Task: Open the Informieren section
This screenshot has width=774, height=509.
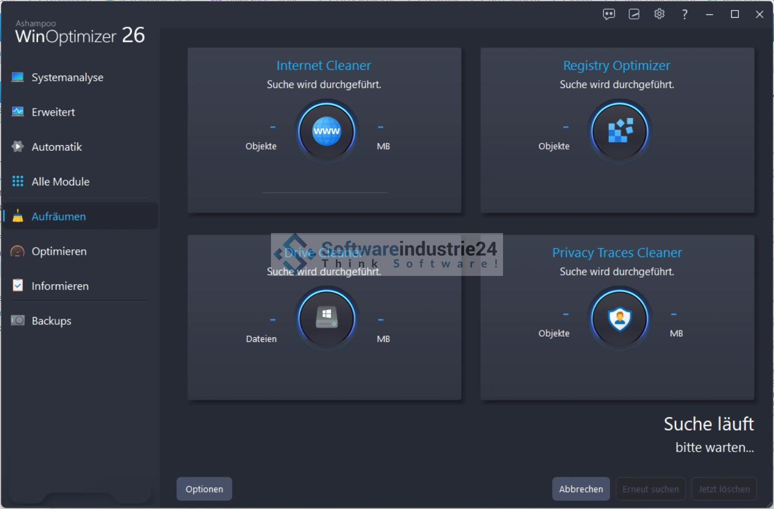Action: (x=60, y=286)
